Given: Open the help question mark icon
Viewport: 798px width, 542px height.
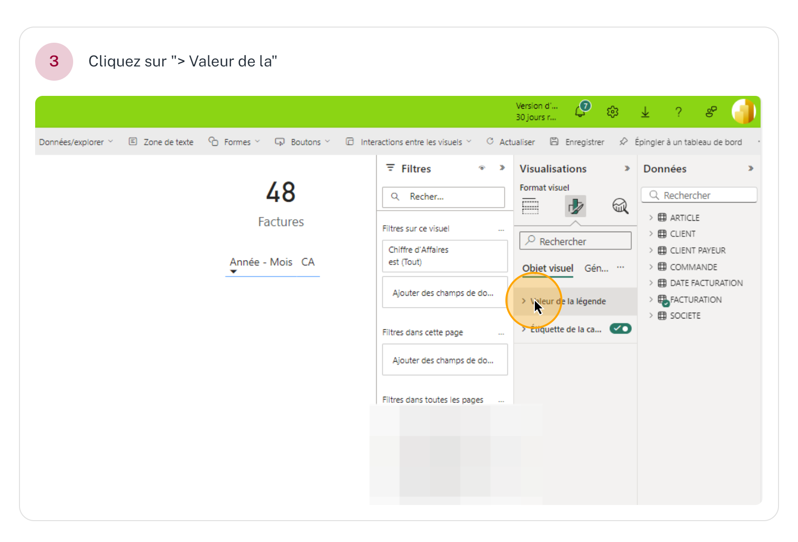Looking at the screenshot, I should tap(678, 112).
